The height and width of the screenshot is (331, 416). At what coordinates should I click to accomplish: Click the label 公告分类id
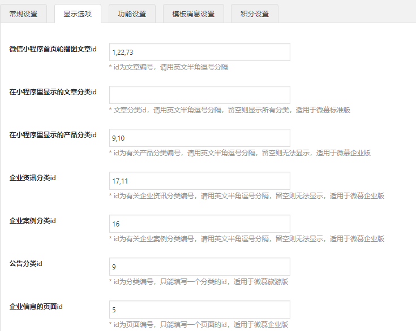(x=25, y=263)
